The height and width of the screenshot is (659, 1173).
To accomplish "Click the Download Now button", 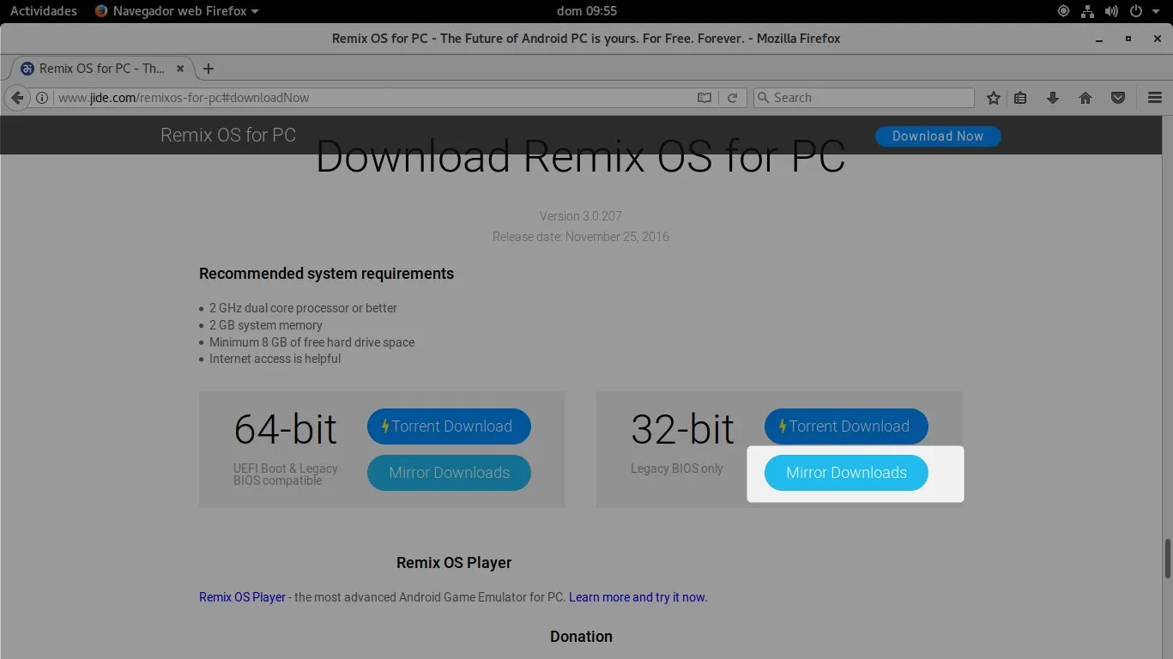I will pyautogui.click(x=938, y=136).
